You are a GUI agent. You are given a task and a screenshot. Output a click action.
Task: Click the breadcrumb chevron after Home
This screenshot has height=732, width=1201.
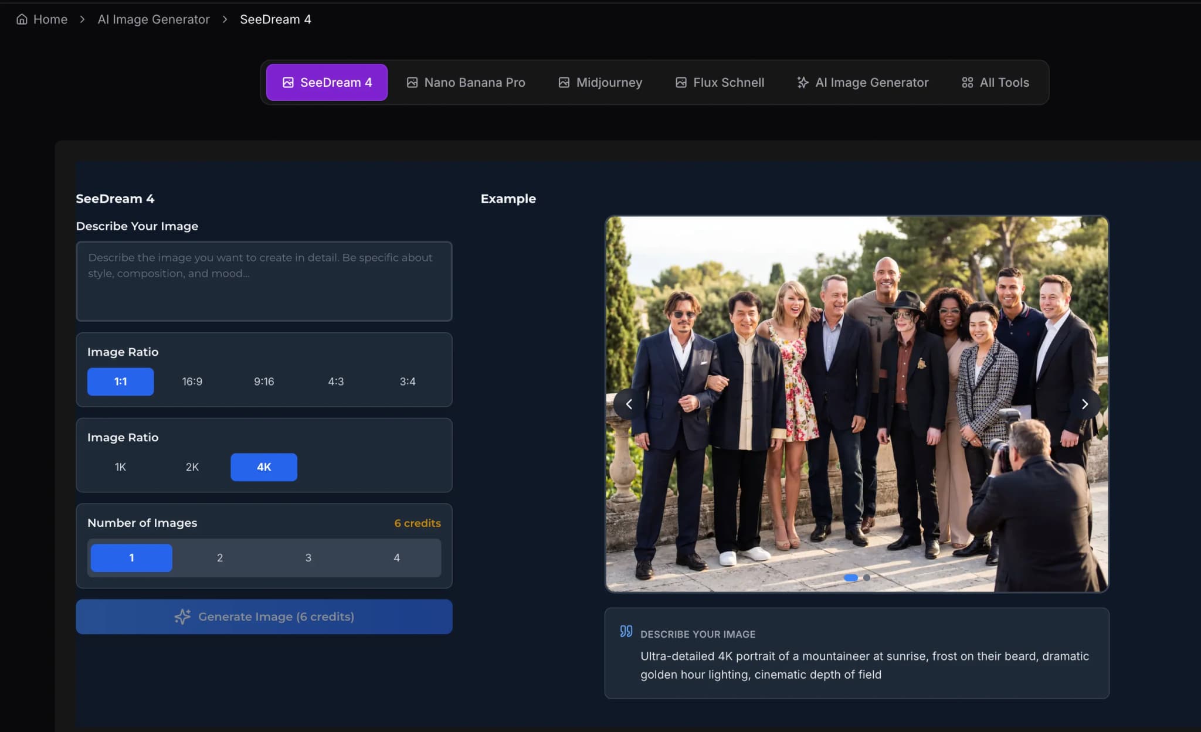pos(83,19)
